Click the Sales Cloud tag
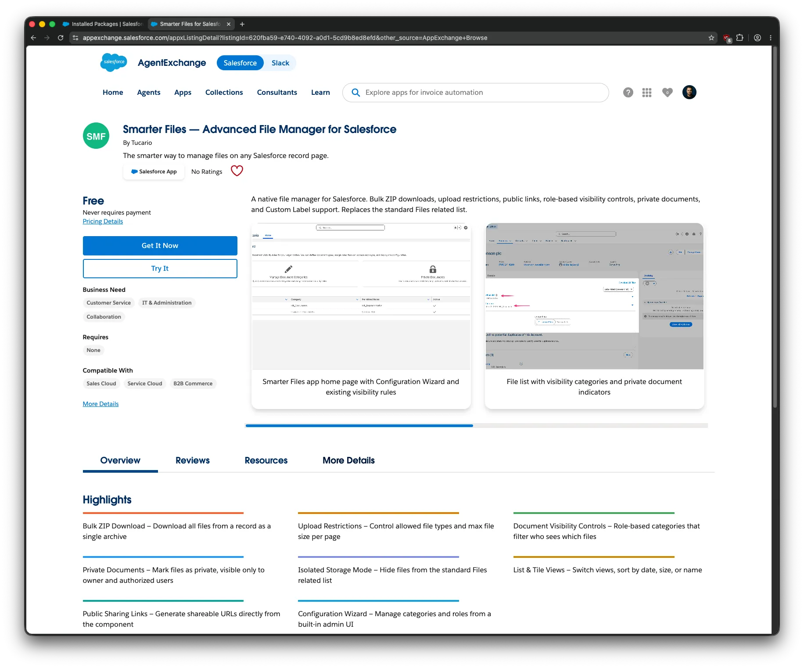This screenshot has width=804, height=668. [x=101, y=384]
